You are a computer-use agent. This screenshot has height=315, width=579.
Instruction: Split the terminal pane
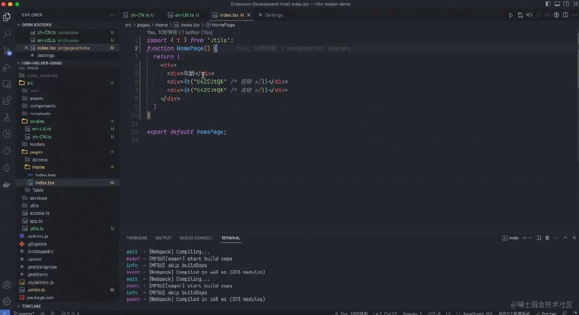(538, 238)
